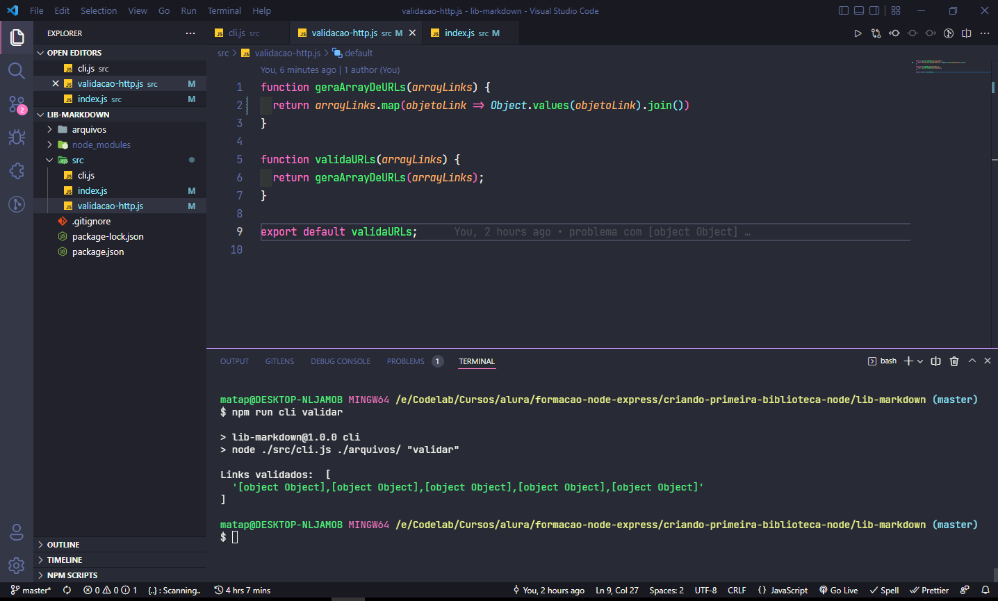Expand the arquivos folder

pos(120,129)
